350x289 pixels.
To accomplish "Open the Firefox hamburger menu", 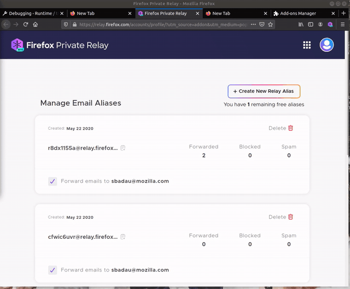I will click(343, 25).
